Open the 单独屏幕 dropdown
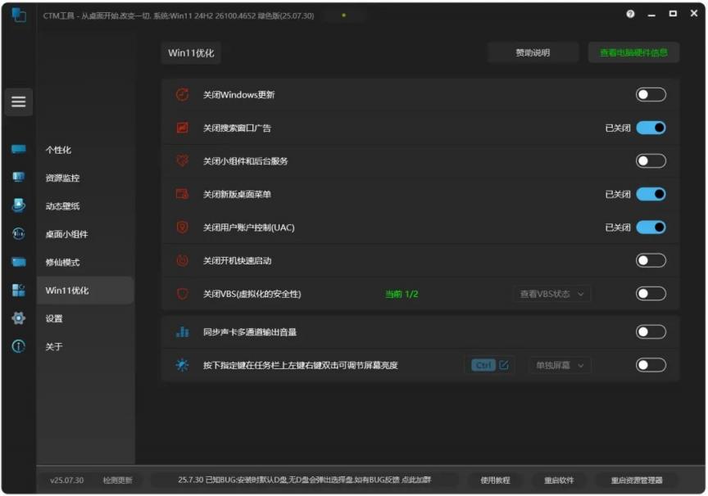Image resolution: width=708 pixels, height=496 pixels. [x=560, y=365]
